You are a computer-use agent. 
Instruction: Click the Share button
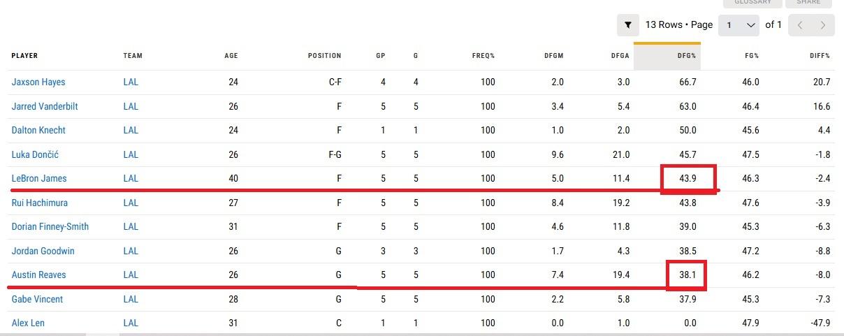pos(808,3)
